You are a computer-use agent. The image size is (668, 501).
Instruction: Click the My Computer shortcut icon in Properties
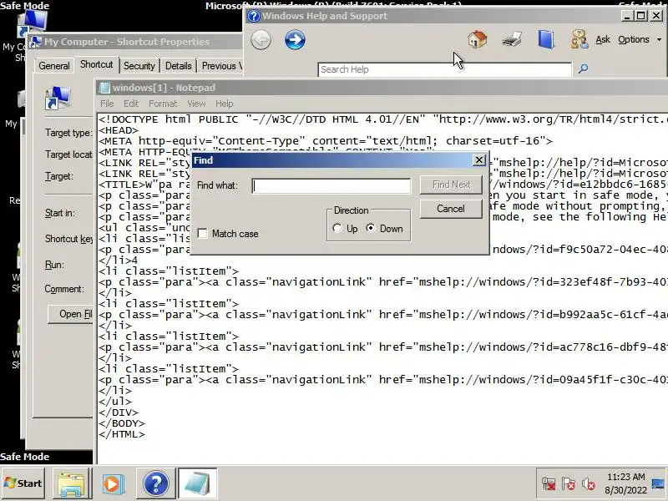[58, 98]
